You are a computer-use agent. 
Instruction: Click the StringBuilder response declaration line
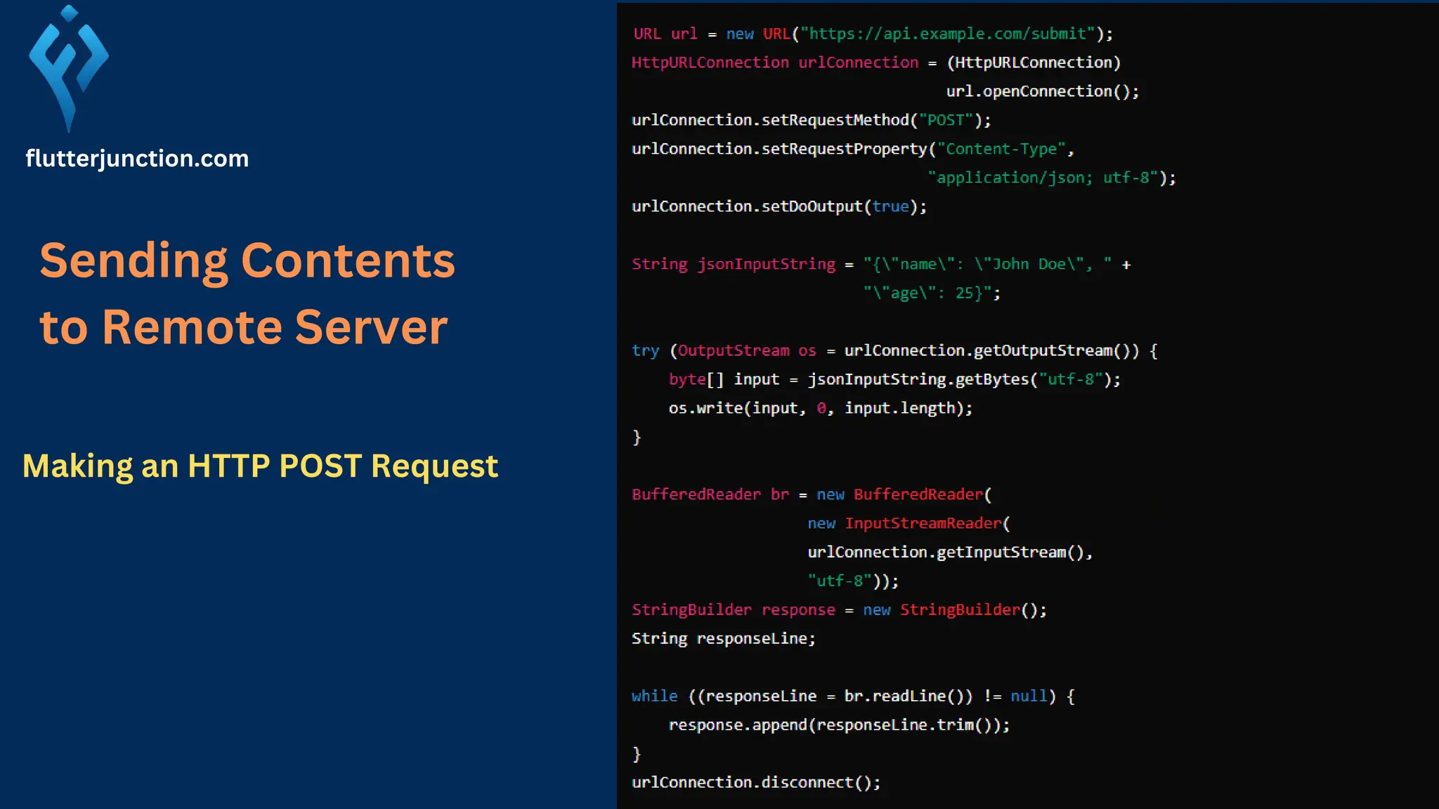tap(839, 610)
